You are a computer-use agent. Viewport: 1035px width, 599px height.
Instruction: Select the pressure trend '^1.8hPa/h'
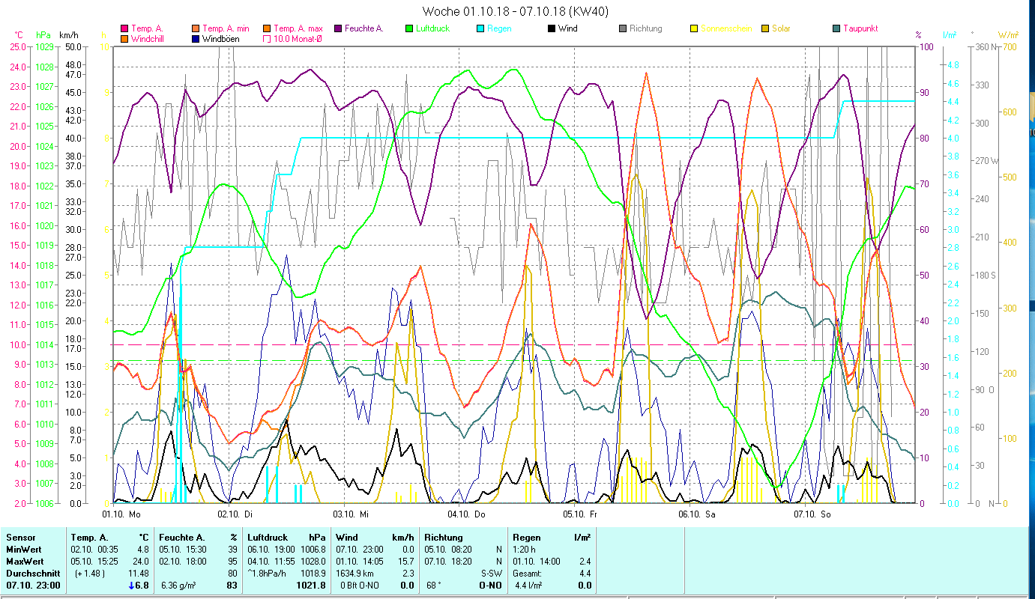click(268, 574)
